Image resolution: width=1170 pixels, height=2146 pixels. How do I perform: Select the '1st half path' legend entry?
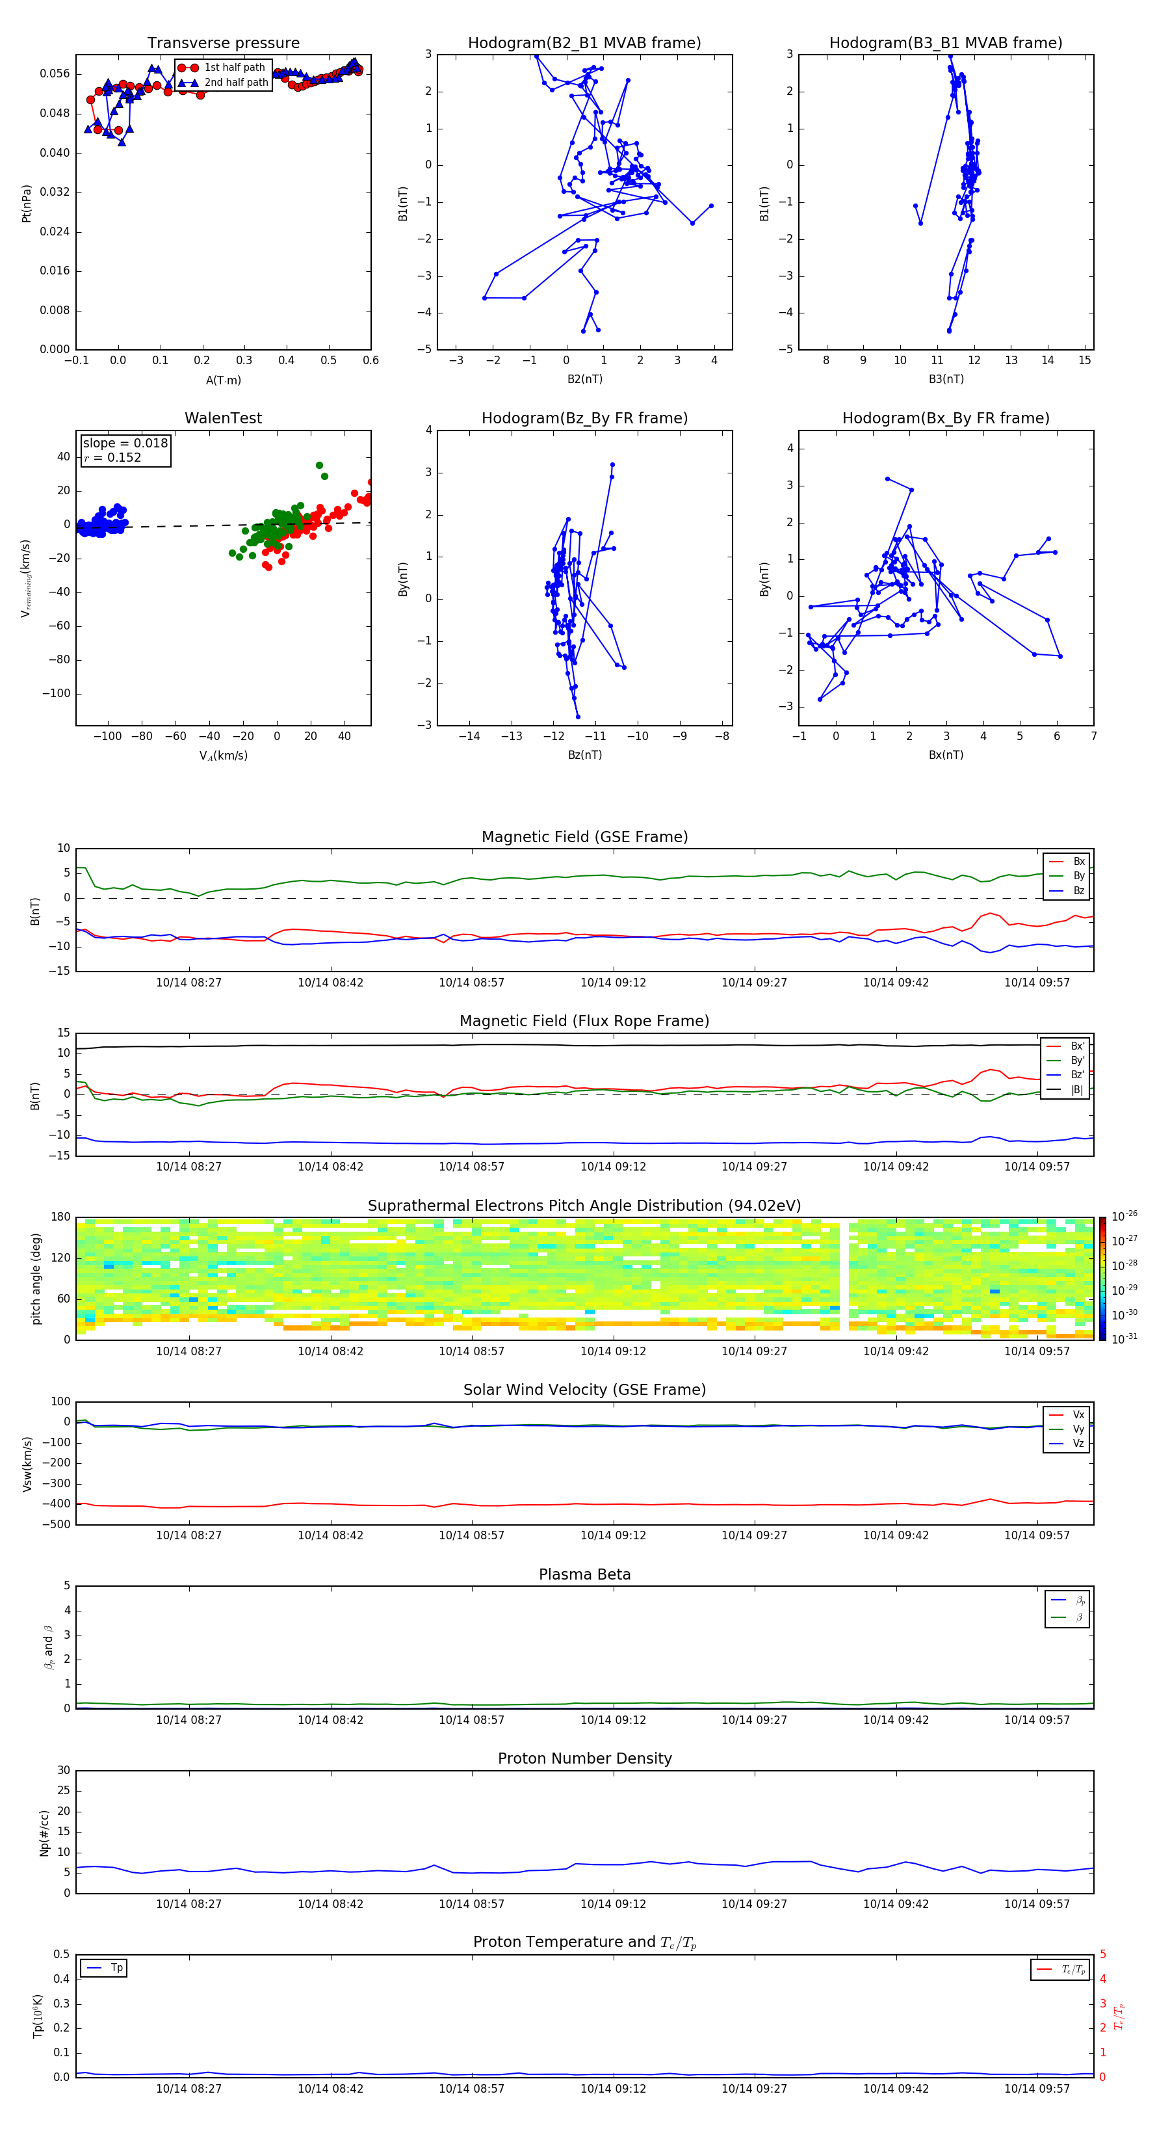pos(222,68)
